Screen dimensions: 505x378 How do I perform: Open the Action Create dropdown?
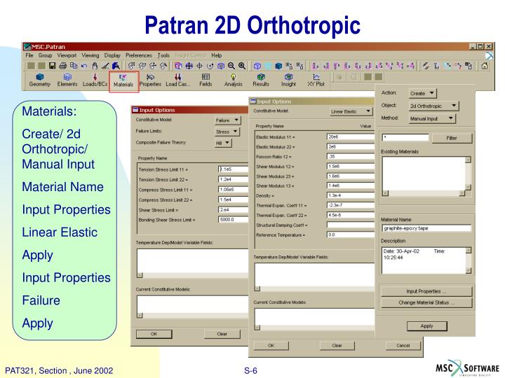click(x=422, y=93)
